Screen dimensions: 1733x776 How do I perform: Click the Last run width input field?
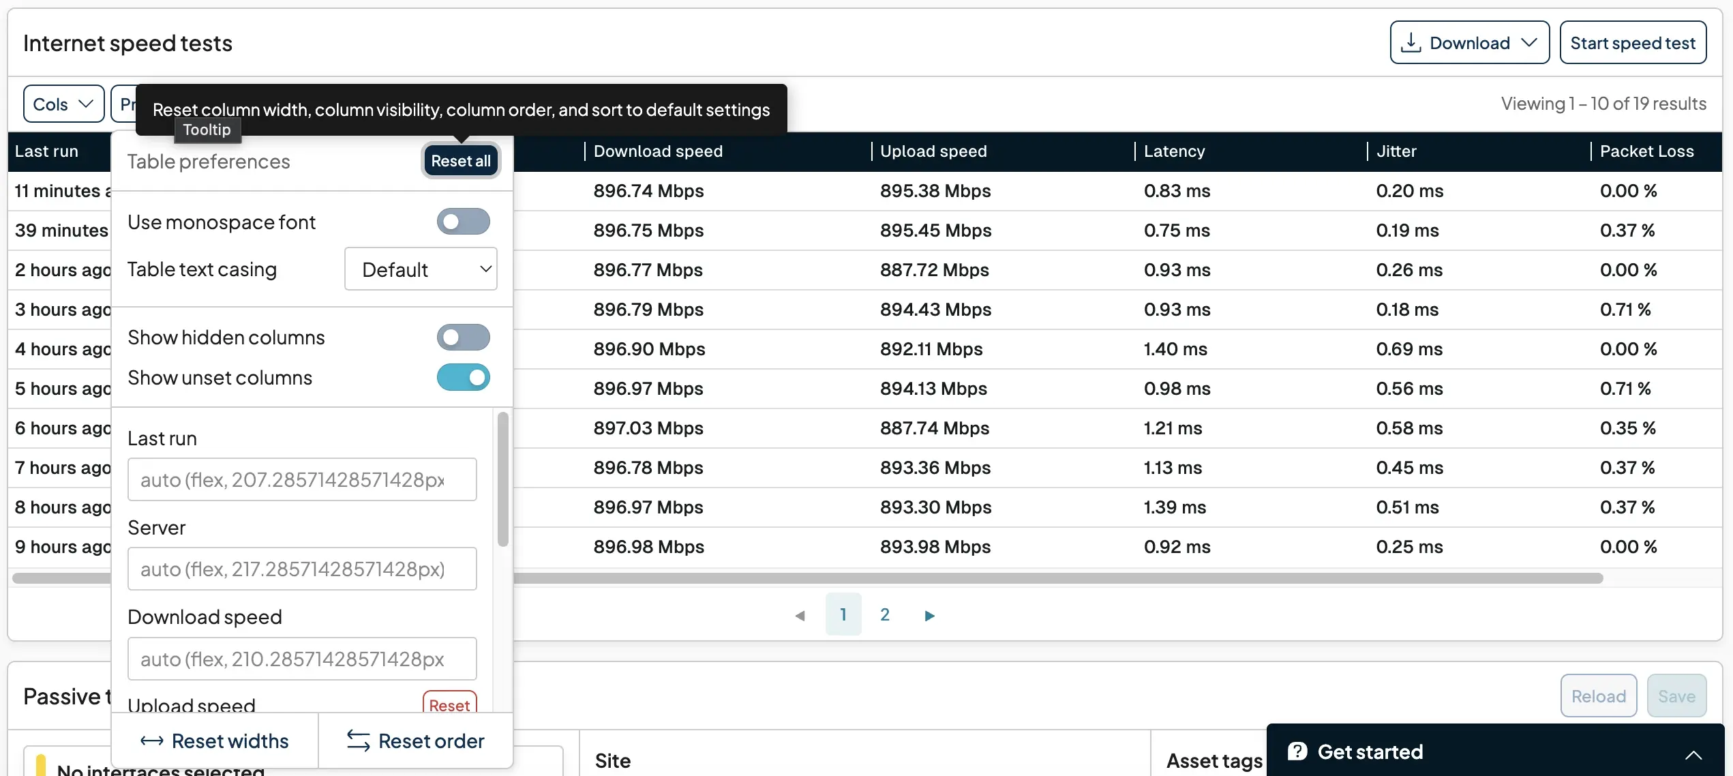click(302, 479)
